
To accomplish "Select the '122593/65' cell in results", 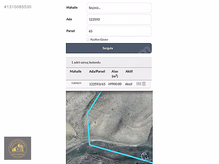I will tap(97, 84).
